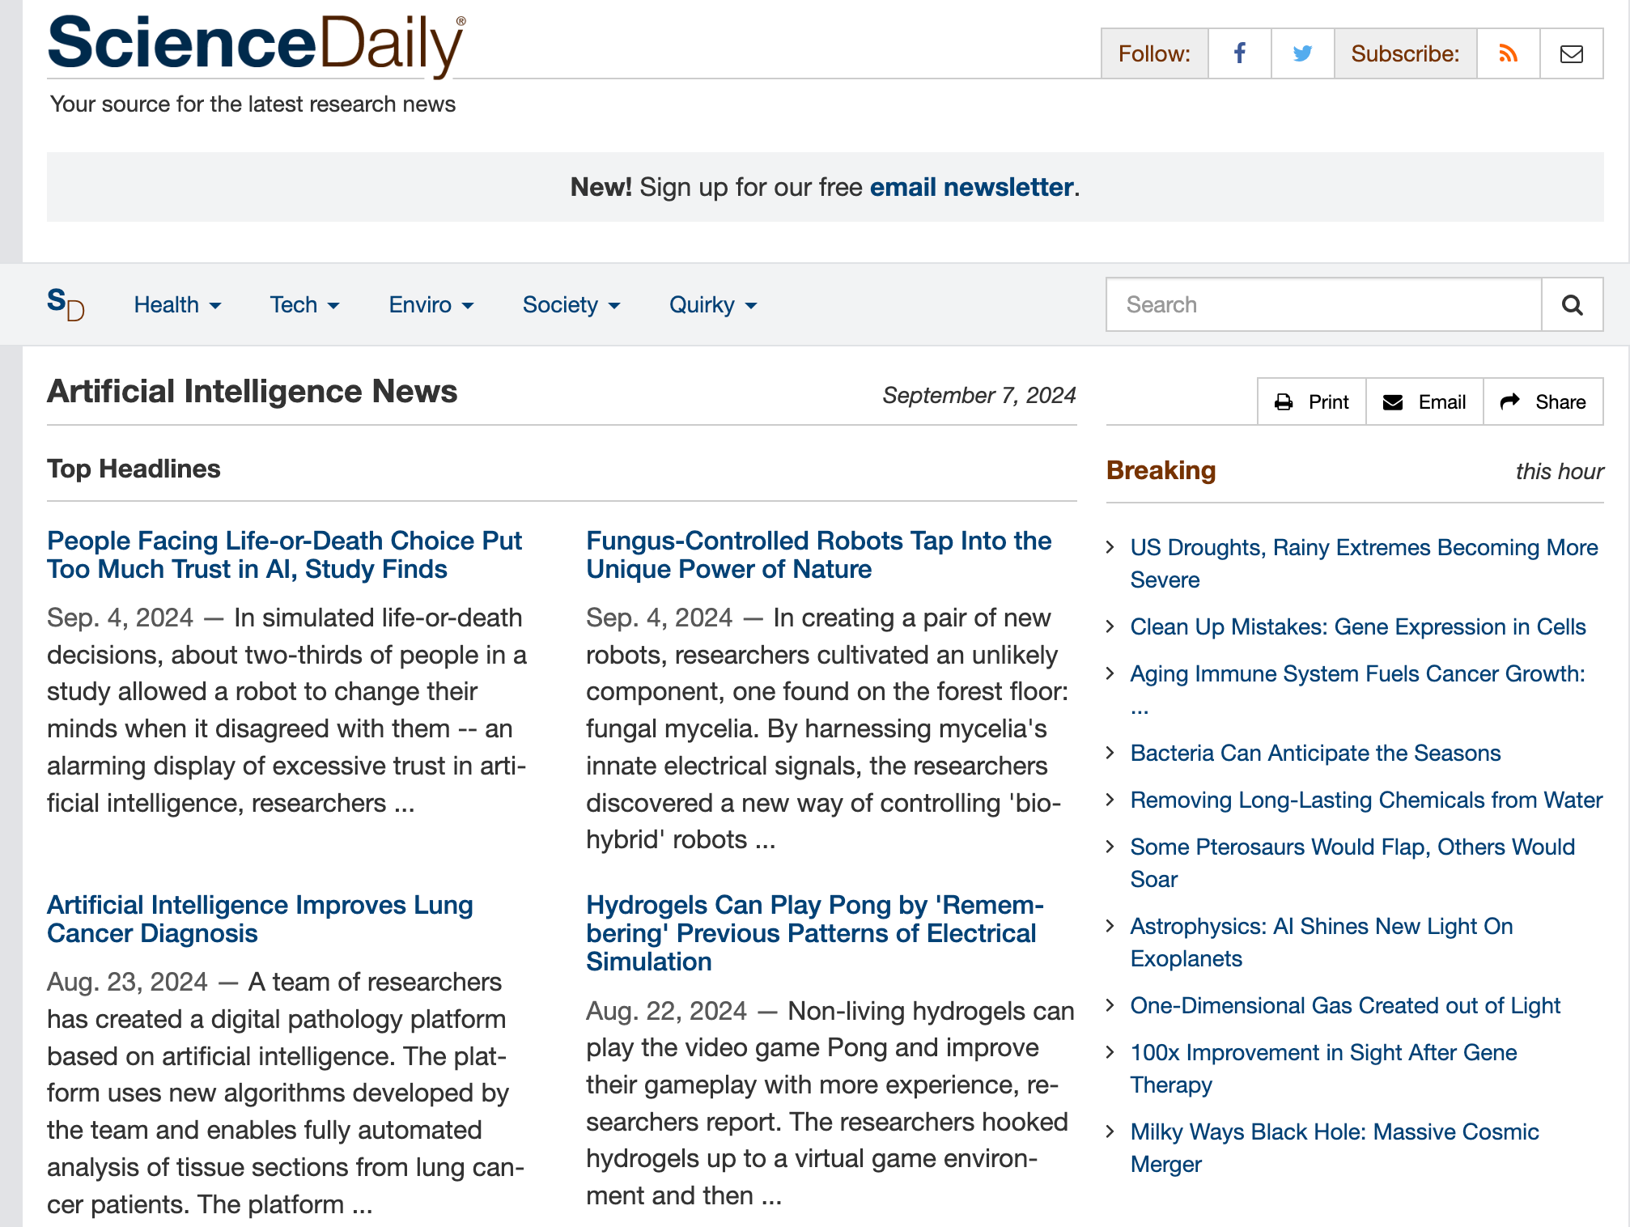Open the Society dropdown menu
The height and width of the screenshot is (1227, 1630).
point(571,304)
